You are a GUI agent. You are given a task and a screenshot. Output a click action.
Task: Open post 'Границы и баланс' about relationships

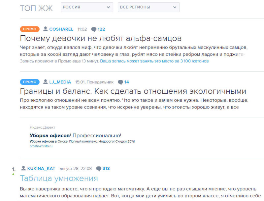tap(133, 91)
